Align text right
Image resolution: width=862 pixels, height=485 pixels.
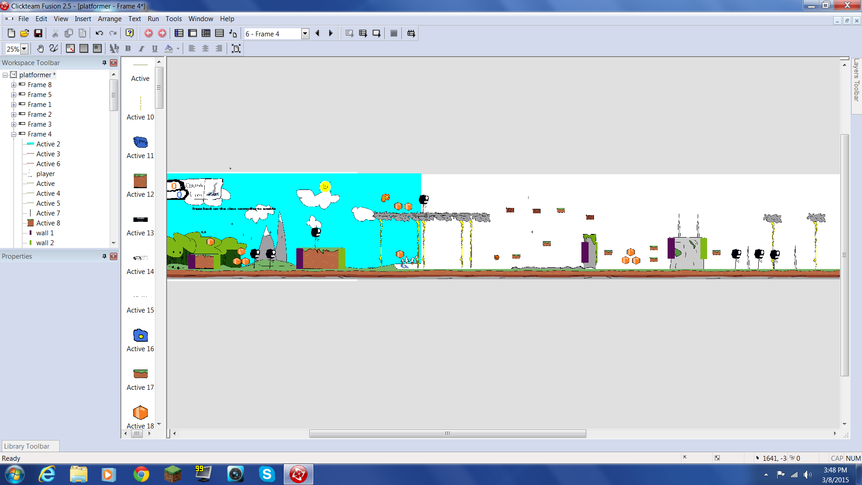[x=219, y=48]
